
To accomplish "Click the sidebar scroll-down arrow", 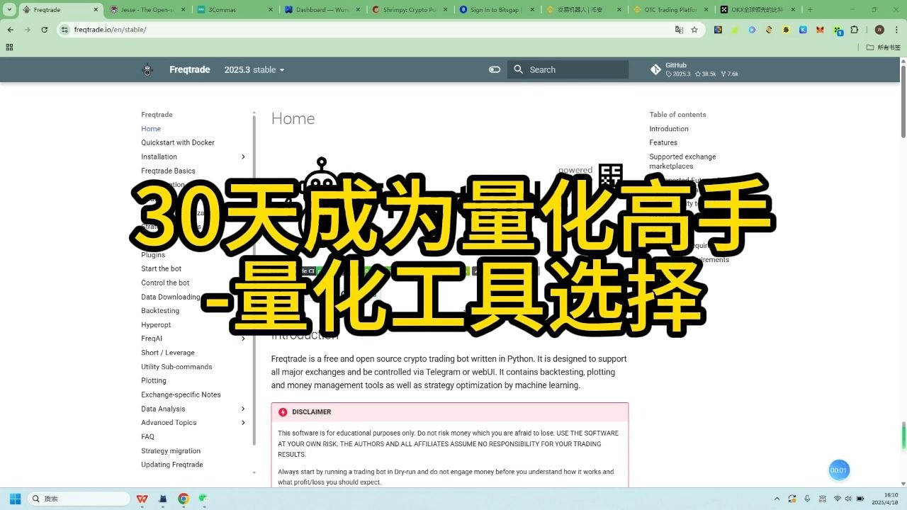I will pos(254,472).
